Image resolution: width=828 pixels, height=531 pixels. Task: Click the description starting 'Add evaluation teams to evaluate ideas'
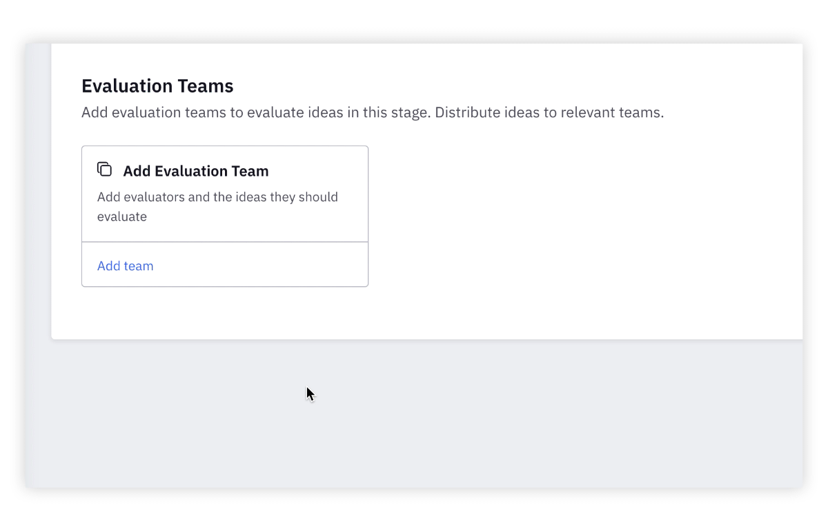pyautogui.click(x=373, y=112)
